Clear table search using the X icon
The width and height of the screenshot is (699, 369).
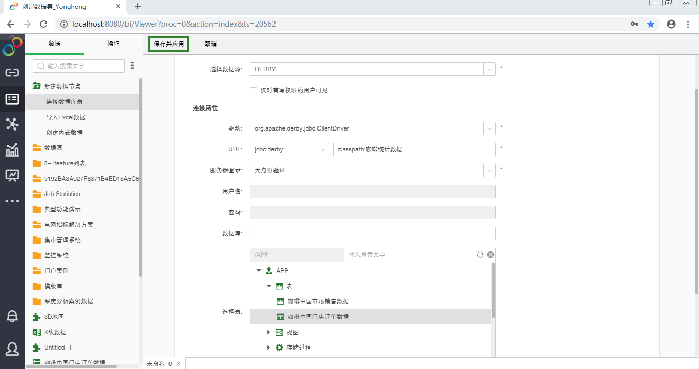(x=490, y=254)
